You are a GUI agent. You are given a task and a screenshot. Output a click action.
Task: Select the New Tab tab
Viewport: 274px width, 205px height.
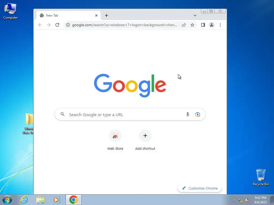tap(68, 15)
